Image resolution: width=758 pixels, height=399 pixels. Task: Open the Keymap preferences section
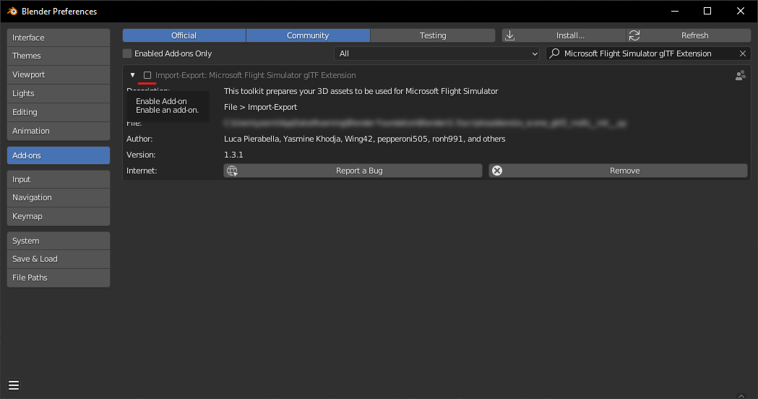click(59, 216)
